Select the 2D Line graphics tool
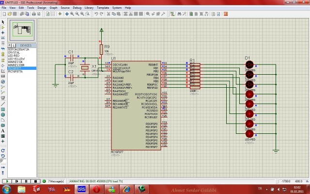 tap(3, 104)
